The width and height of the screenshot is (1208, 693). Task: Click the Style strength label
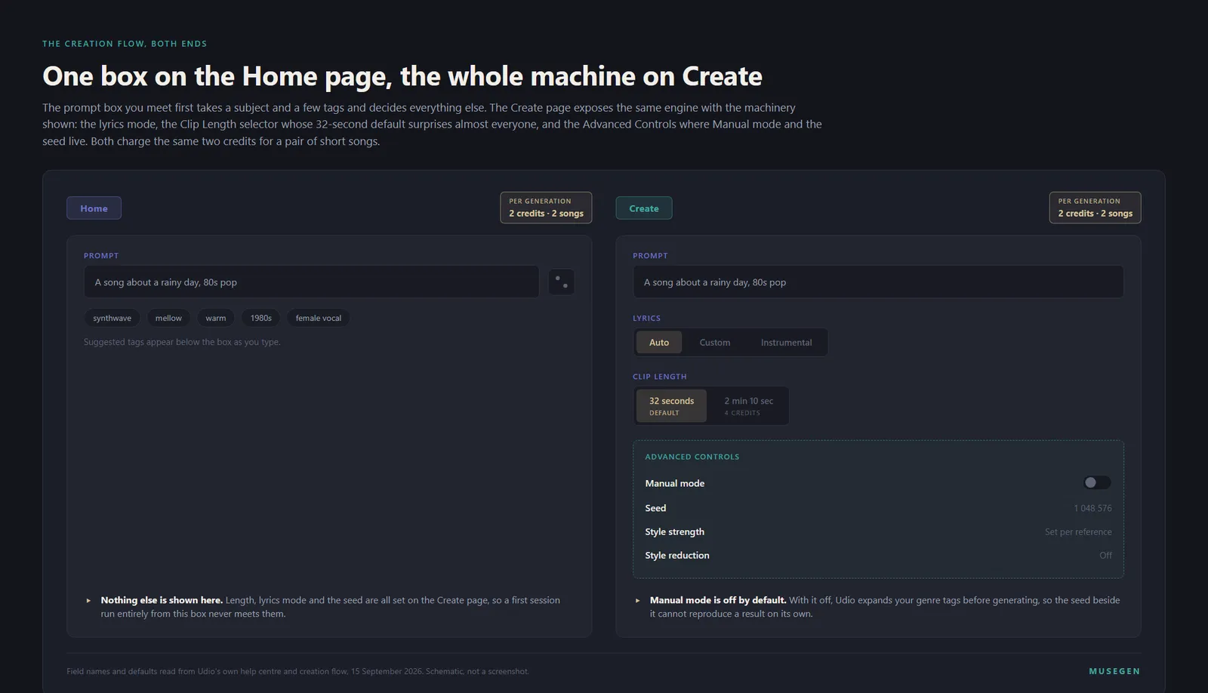coord(674,531)
